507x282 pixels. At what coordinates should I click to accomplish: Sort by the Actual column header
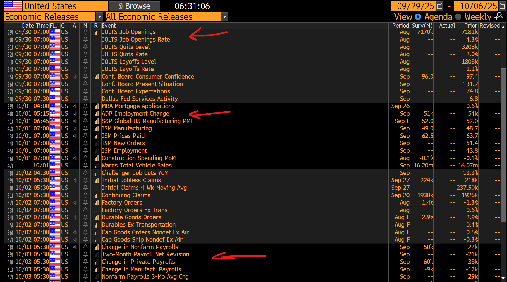point(447,26)
